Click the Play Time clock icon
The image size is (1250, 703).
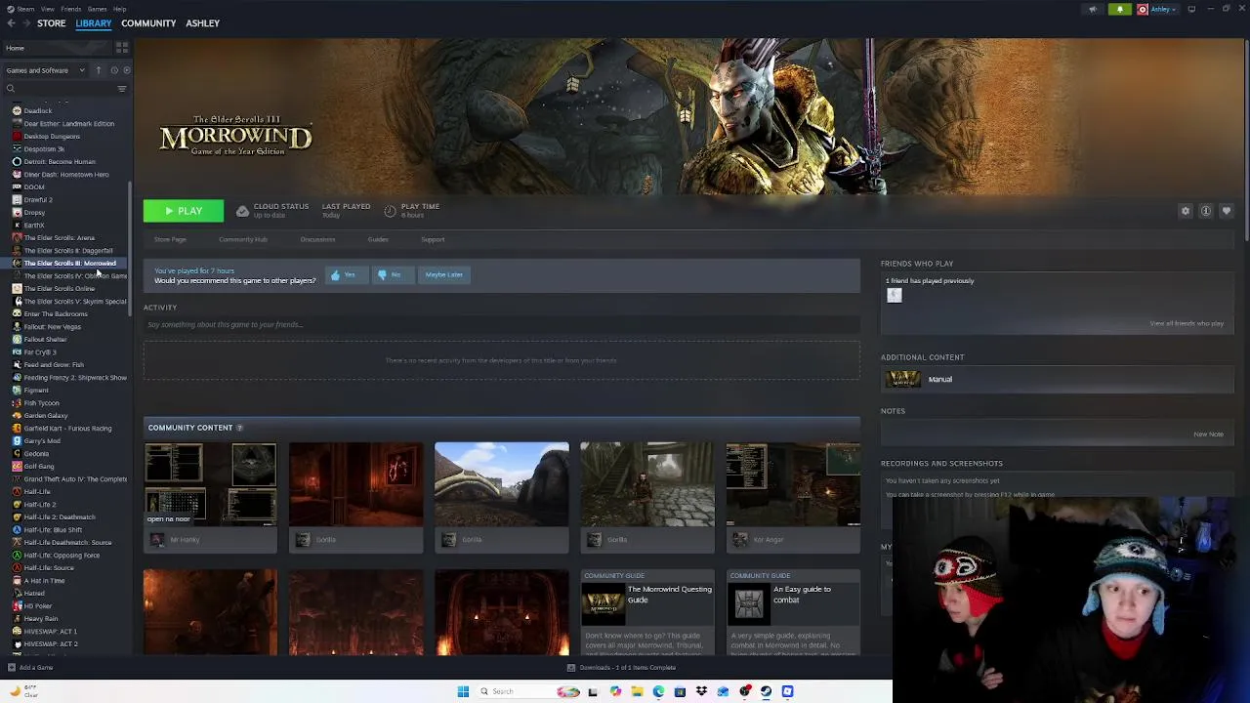[x=390, y=211]
